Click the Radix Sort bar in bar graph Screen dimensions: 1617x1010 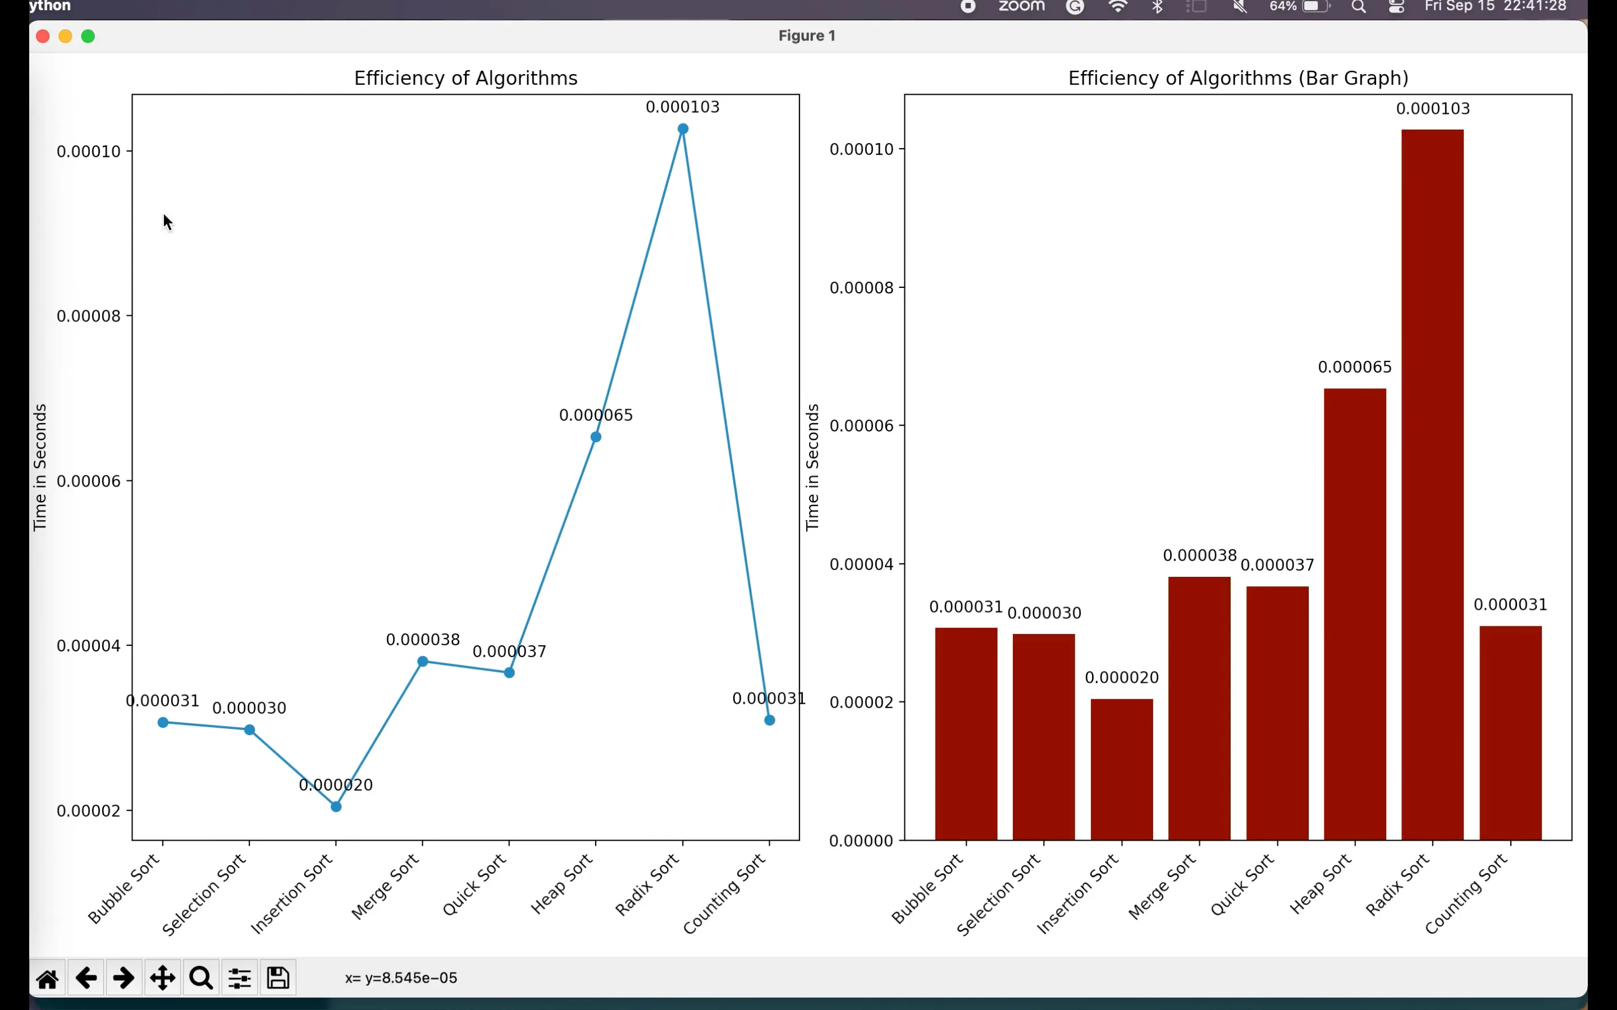click(x=1433, y=485)
